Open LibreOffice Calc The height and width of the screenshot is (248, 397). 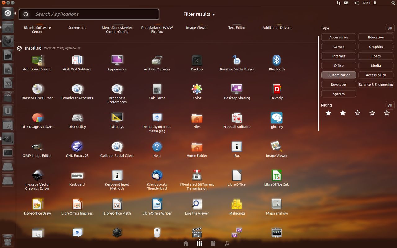pyautogui.click(x=277, y=178)
